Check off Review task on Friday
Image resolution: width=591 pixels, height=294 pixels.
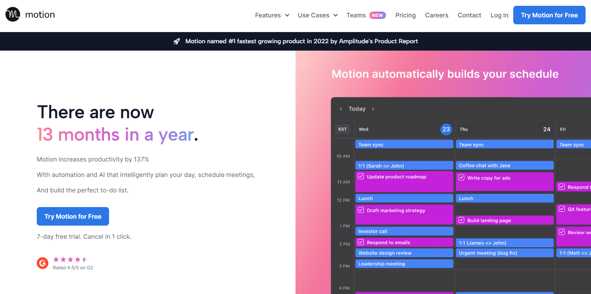click(x=562, y=232)
